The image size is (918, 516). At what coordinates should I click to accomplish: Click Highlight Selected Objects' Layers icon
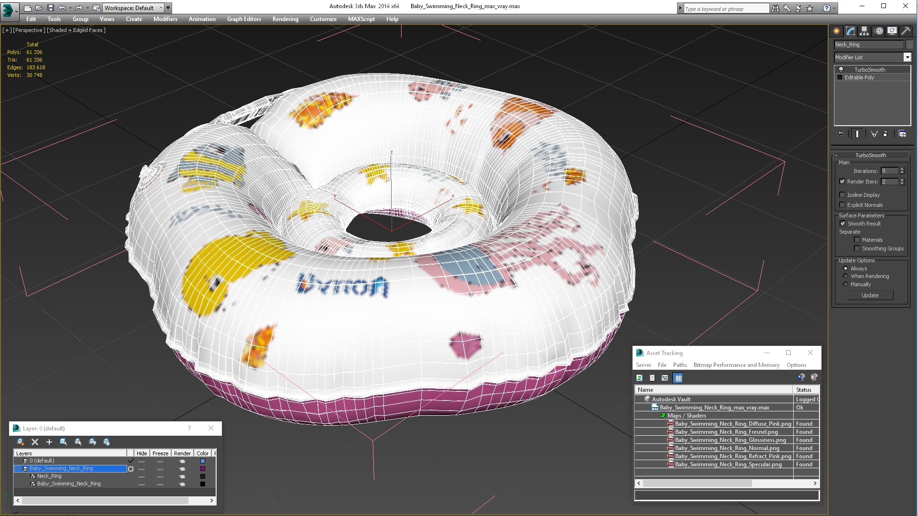[x=78, y=442]
